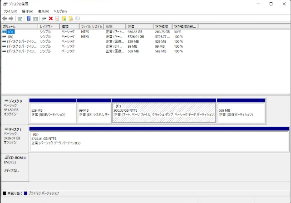Open the ヘルプ(H) menu
Screen dimensions: 291x203
coord(60,11)
